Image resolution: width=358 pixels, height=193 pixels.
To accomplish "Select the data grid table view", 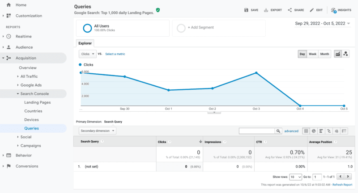I will pyautogui.click(x=306, y=131).
